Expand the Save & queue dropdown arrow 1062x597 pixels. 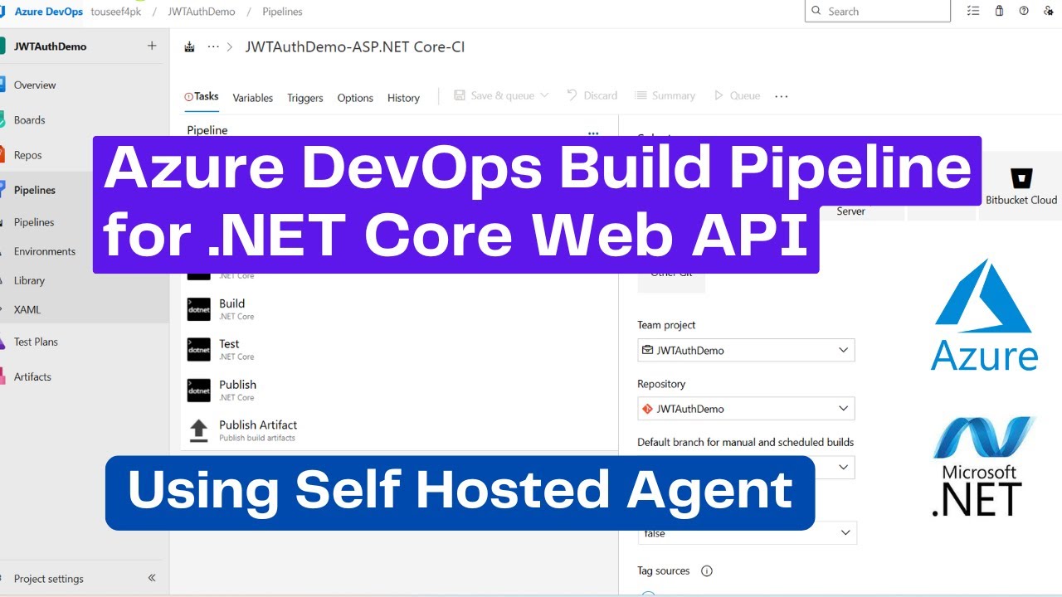click(x=544, y=95)
